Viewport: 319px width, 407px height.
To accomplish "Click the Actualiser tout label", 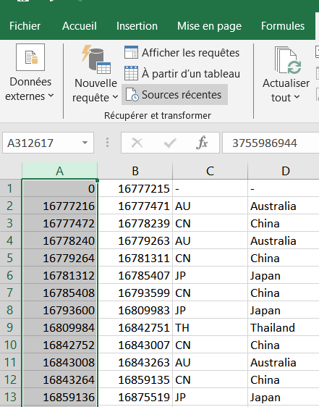I will point(286,91).
